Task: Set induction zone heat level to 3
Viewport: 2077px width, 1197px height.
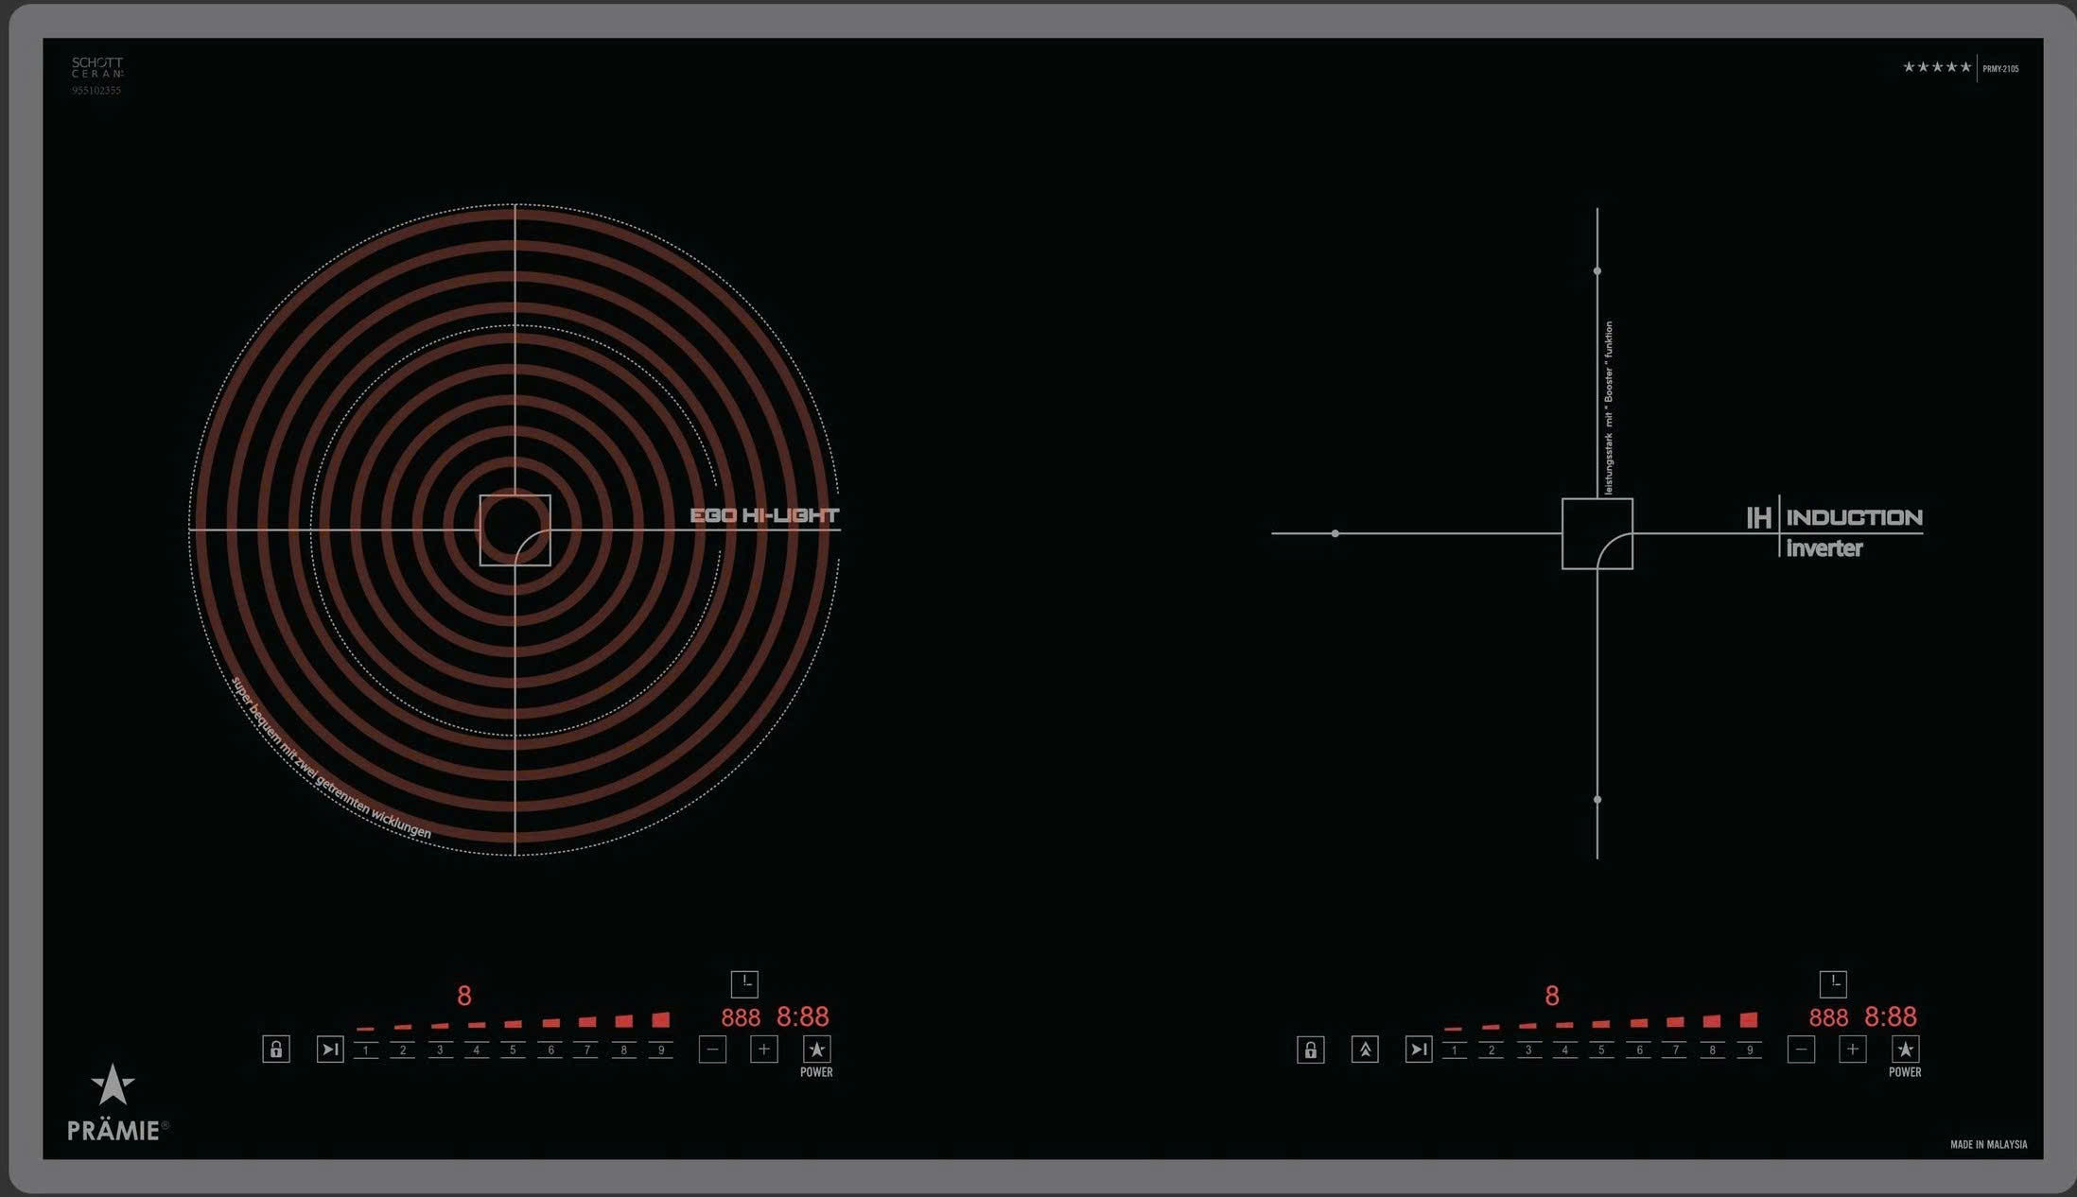Action: (1527, 1049)
